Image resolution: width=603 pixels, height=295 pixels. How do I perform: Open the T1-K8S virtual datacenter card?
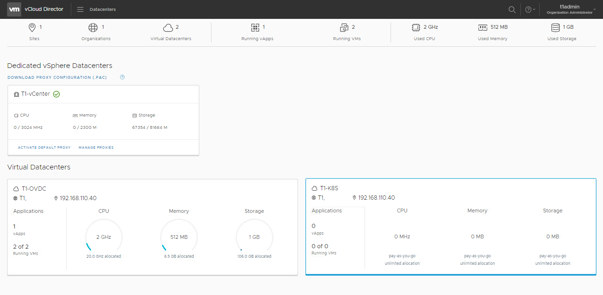tap(329, 188)
